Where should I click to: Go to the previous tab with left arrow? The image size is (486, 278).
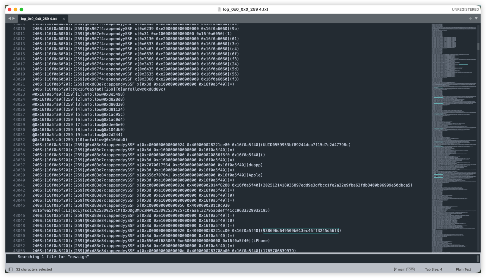[x=10, y=18]
